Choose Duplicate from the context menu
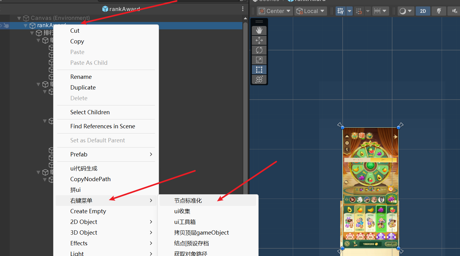 [x=106, y=87]
